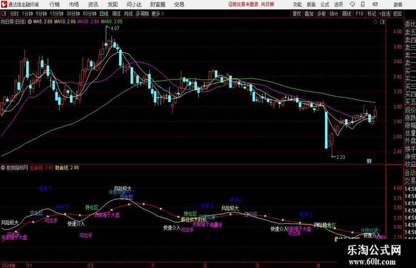Toggle the left sidebar panel icon beside 分时
The image size is (416, 268).
point(4,14)
